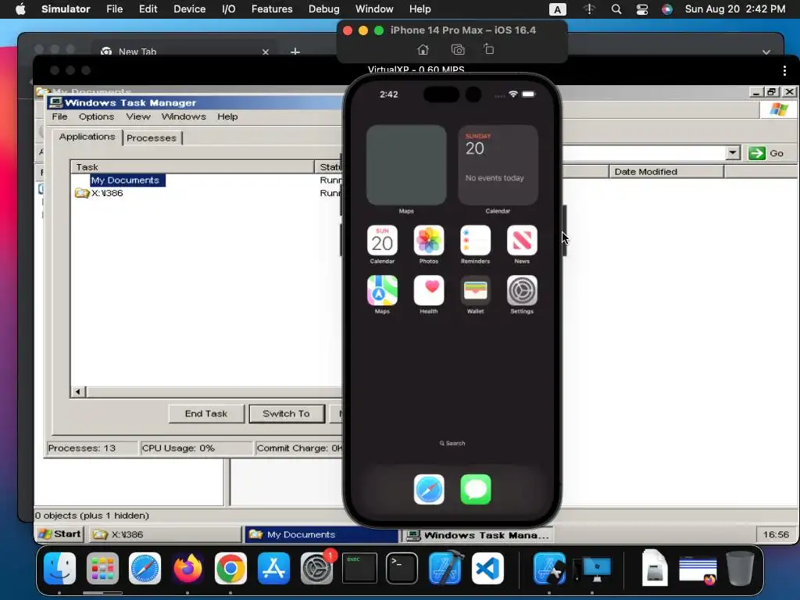
Task: Click the Windows XP Start button
Action: 60,534
